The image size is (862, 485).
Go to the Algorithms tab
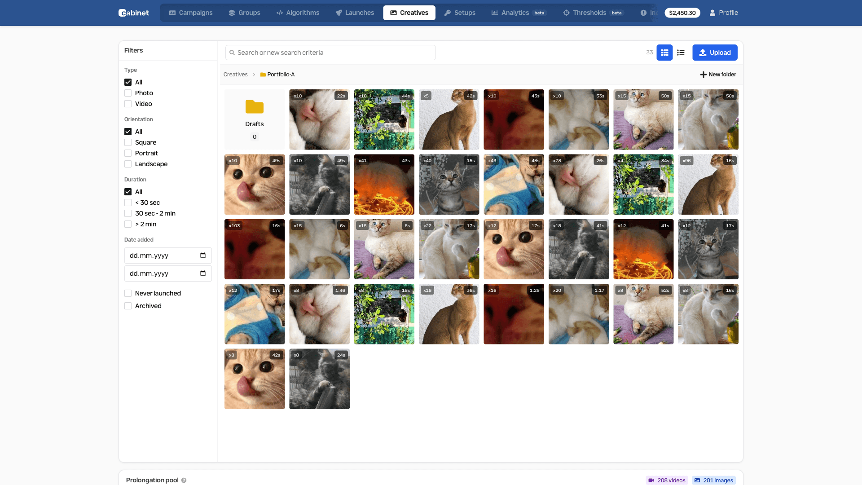coord(298,13)
